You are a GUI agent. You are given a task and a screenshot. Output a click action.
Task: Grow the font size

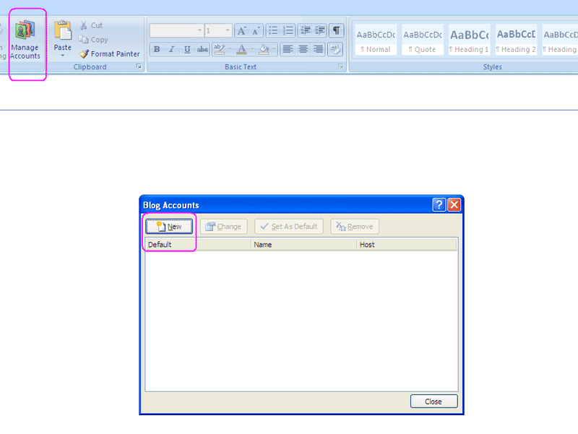click(241, 30)
